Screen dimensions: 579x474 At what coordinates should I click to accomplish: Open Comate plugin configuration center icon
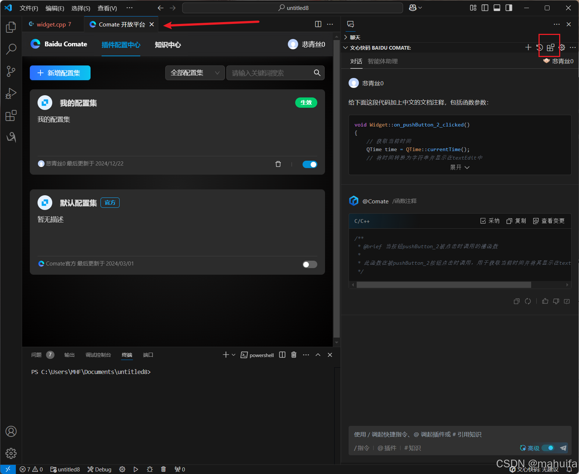[x=551, y=47]
